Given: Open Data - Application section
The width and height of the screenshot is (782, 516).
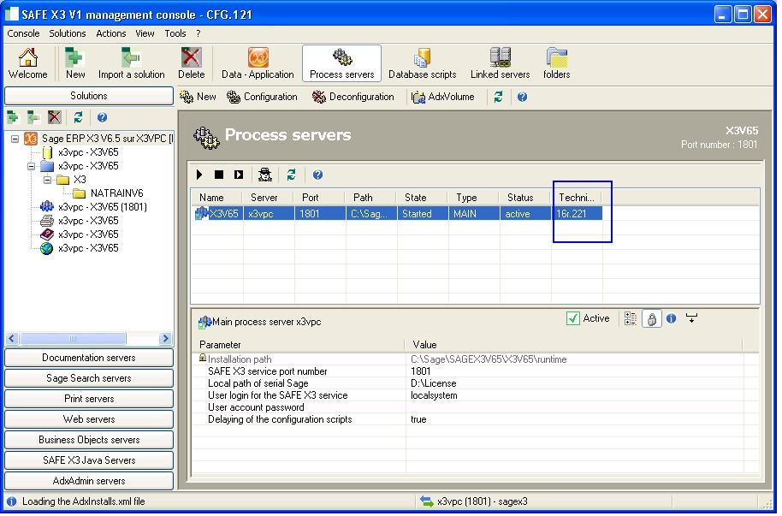Looking at the screenshot, I should point(258,63).
